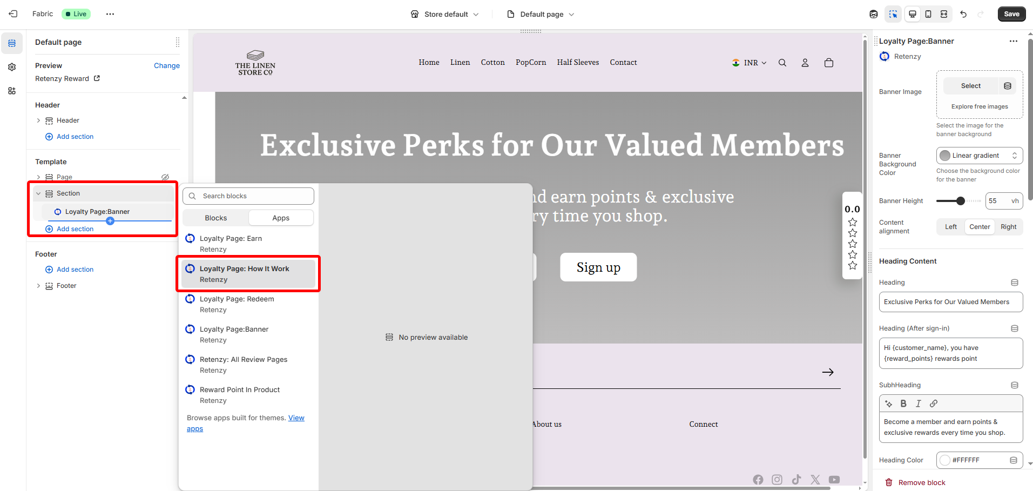Click the Search blocks field
This screenshot has width=1033, height=491.
248,196
